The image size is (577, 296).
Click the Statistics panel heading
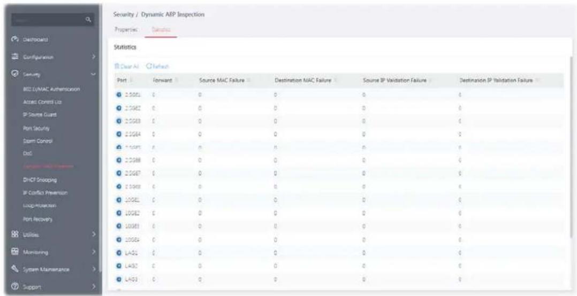pos(126,48)
